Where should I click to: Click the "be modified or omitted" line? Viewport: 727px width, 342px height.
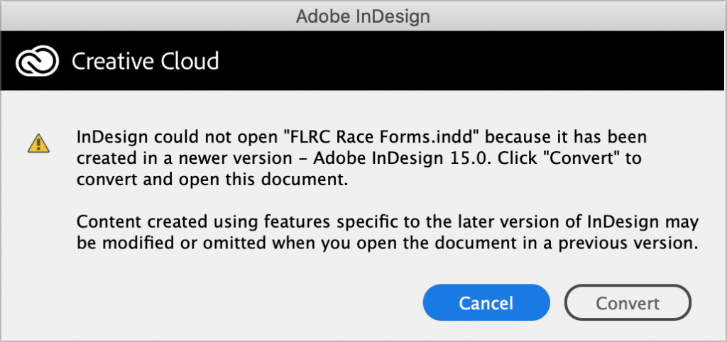[x=163, y=243]
